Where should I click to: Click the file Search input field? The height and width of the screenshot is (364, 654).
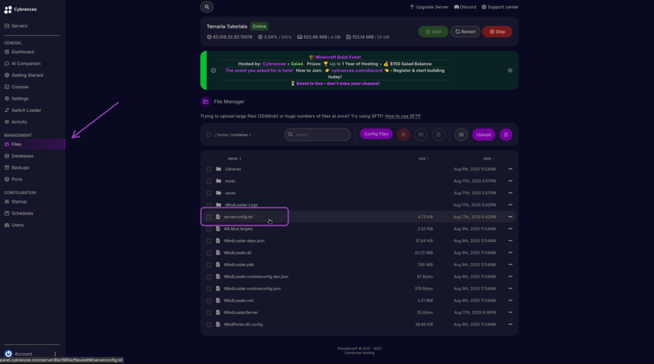pos(317,135)
